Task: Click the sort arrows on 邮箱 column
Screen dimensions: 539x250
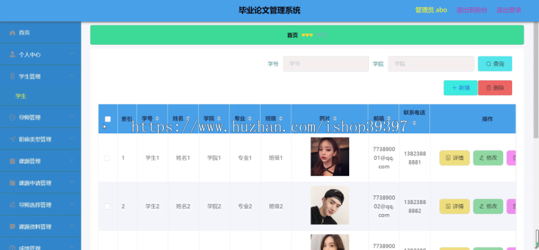Action: point(389,118)
